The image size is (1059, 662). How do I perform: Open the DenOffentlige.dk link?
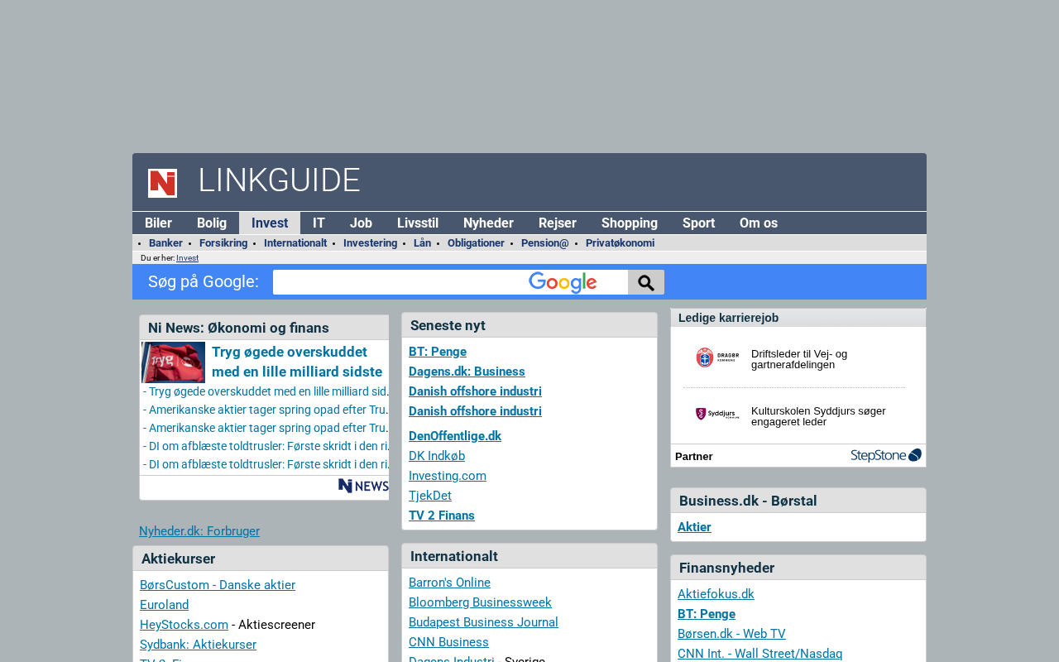coord(455,436)
